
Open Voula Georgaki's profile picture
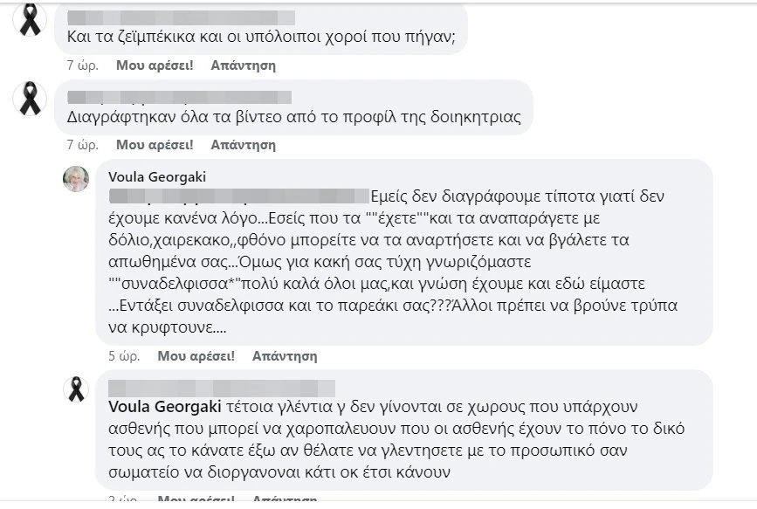coord(76,179)
